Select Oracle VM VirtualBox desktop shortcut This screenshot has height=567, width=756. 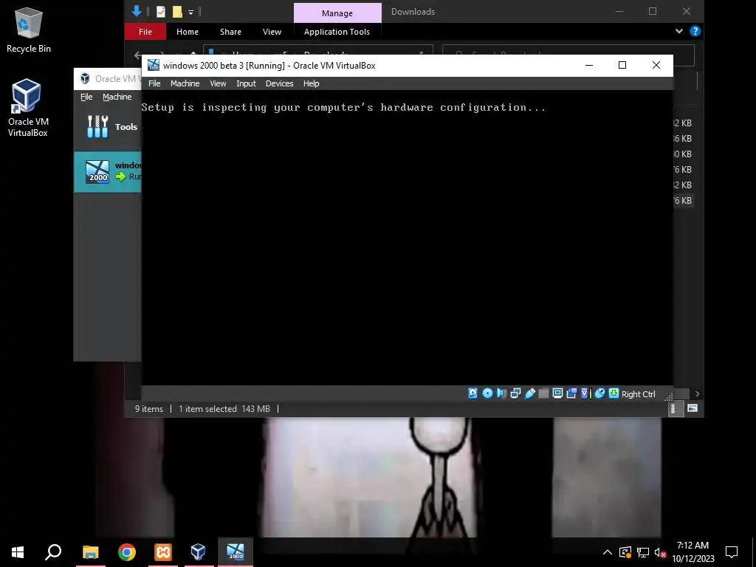coord(27,108)
